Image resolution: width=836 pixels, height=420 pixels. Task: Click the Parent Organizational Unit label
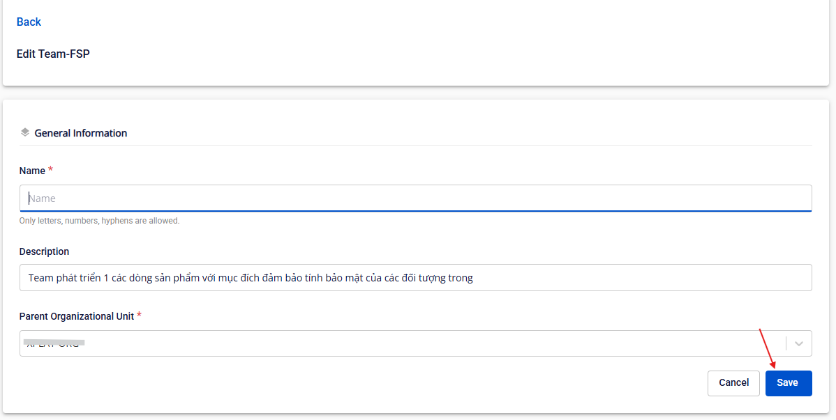click(x=76, y=316)
